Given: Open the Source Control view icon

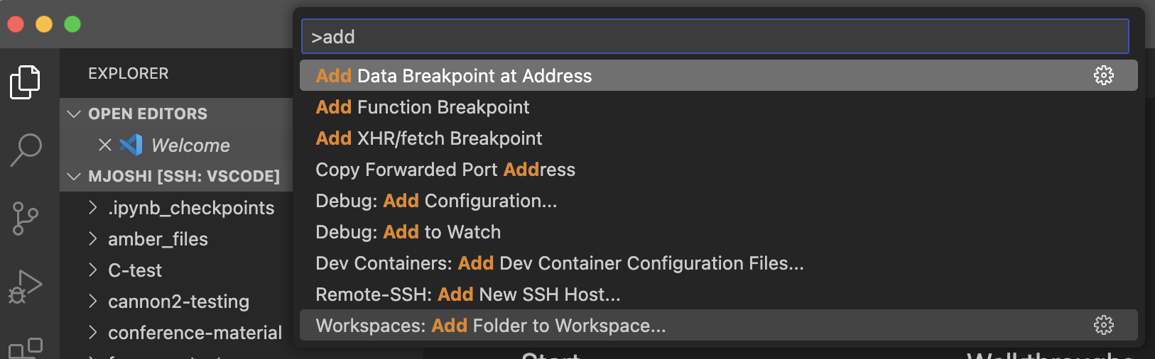Looking at the screenshot, I should coord(26,218).
